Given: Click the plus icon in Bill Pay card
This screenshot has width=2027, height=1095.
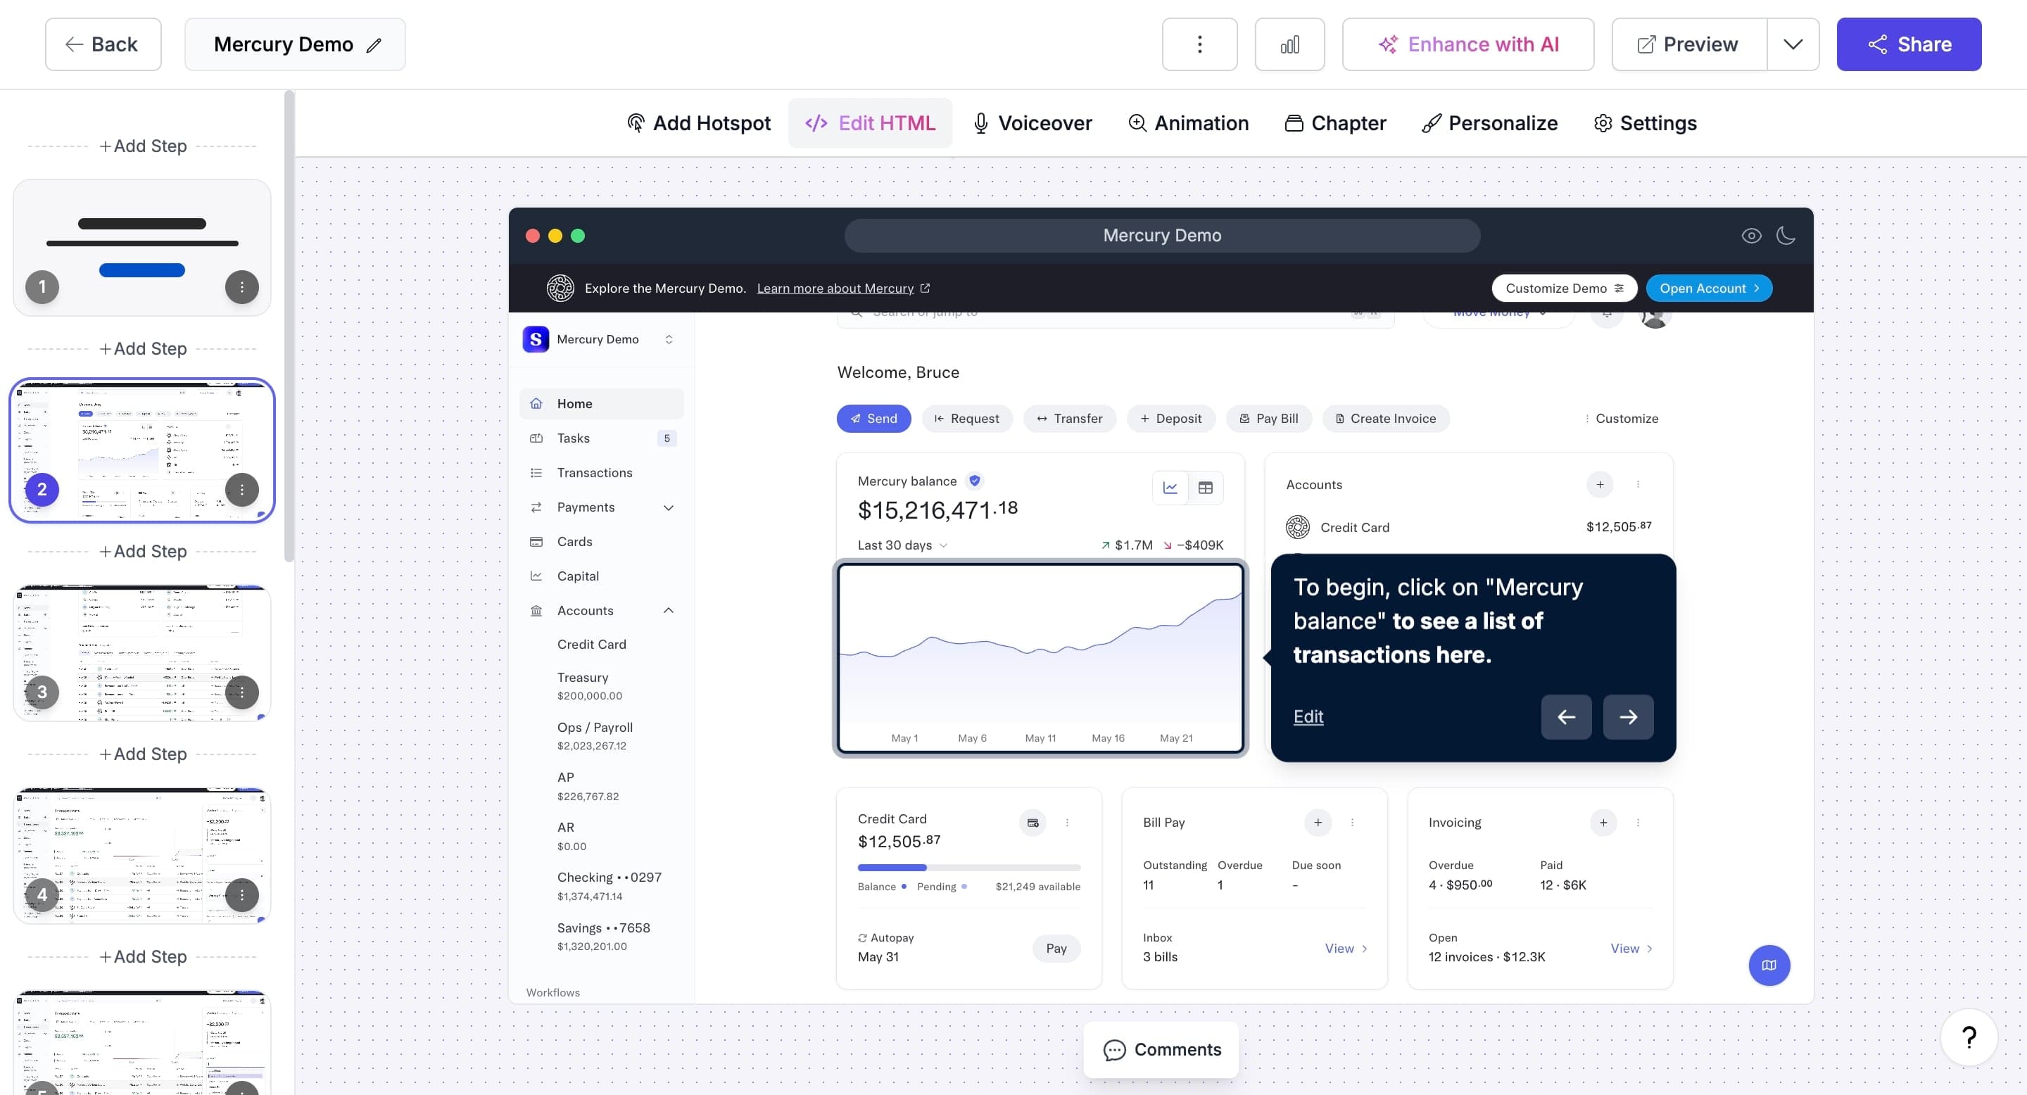Looking at the screenshot, I should 1318,823.
